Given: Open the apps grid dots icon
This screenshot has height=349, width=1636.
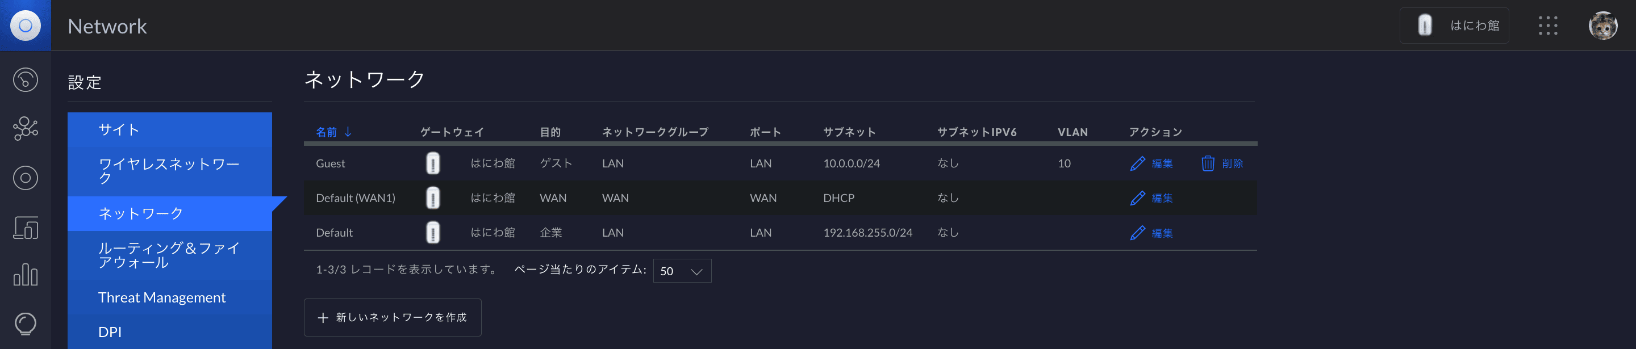Looking at the screenshot, I should click(1548, 26).
